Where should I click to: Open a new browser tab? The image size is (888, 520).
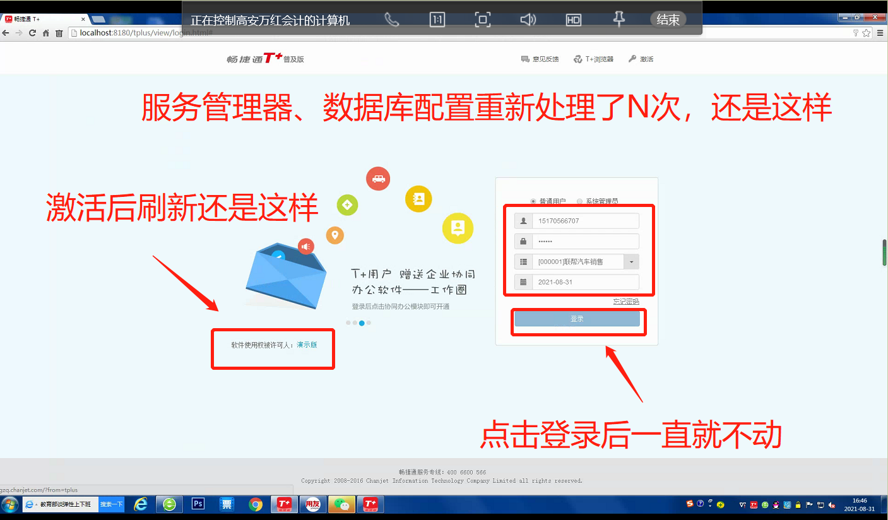point(98,19)
